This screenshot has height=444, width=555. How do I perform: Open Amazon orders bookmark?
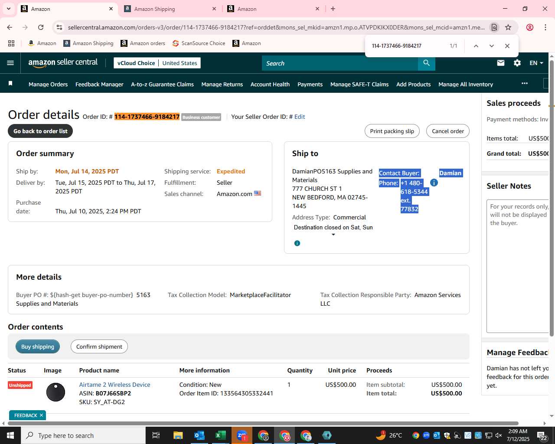pyautogui.click(x=143, y=43)
